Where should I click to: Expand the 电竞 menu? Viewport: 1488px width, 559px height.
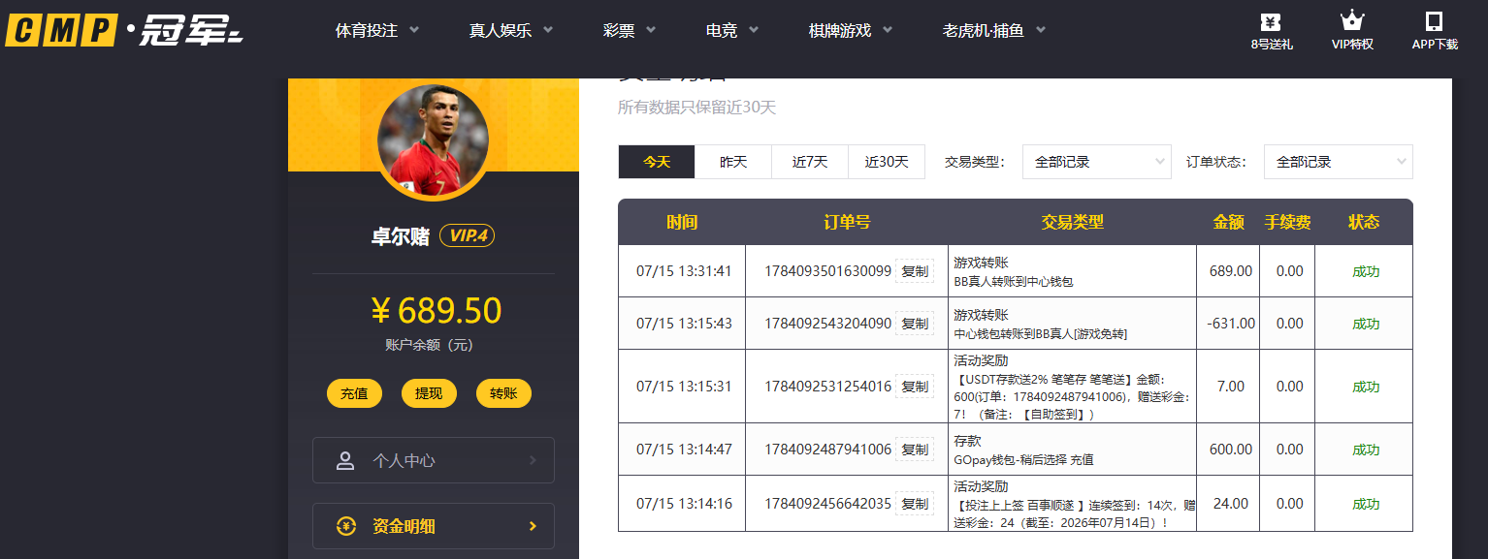pyautogui.click(x=733, y=30)
